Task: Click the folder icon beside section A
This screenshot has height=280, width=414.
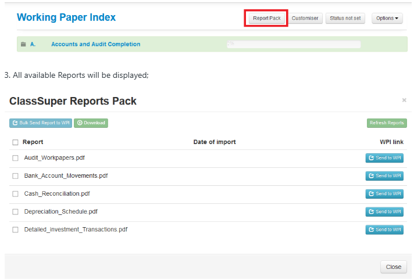Action: click(x=23, y=44)
